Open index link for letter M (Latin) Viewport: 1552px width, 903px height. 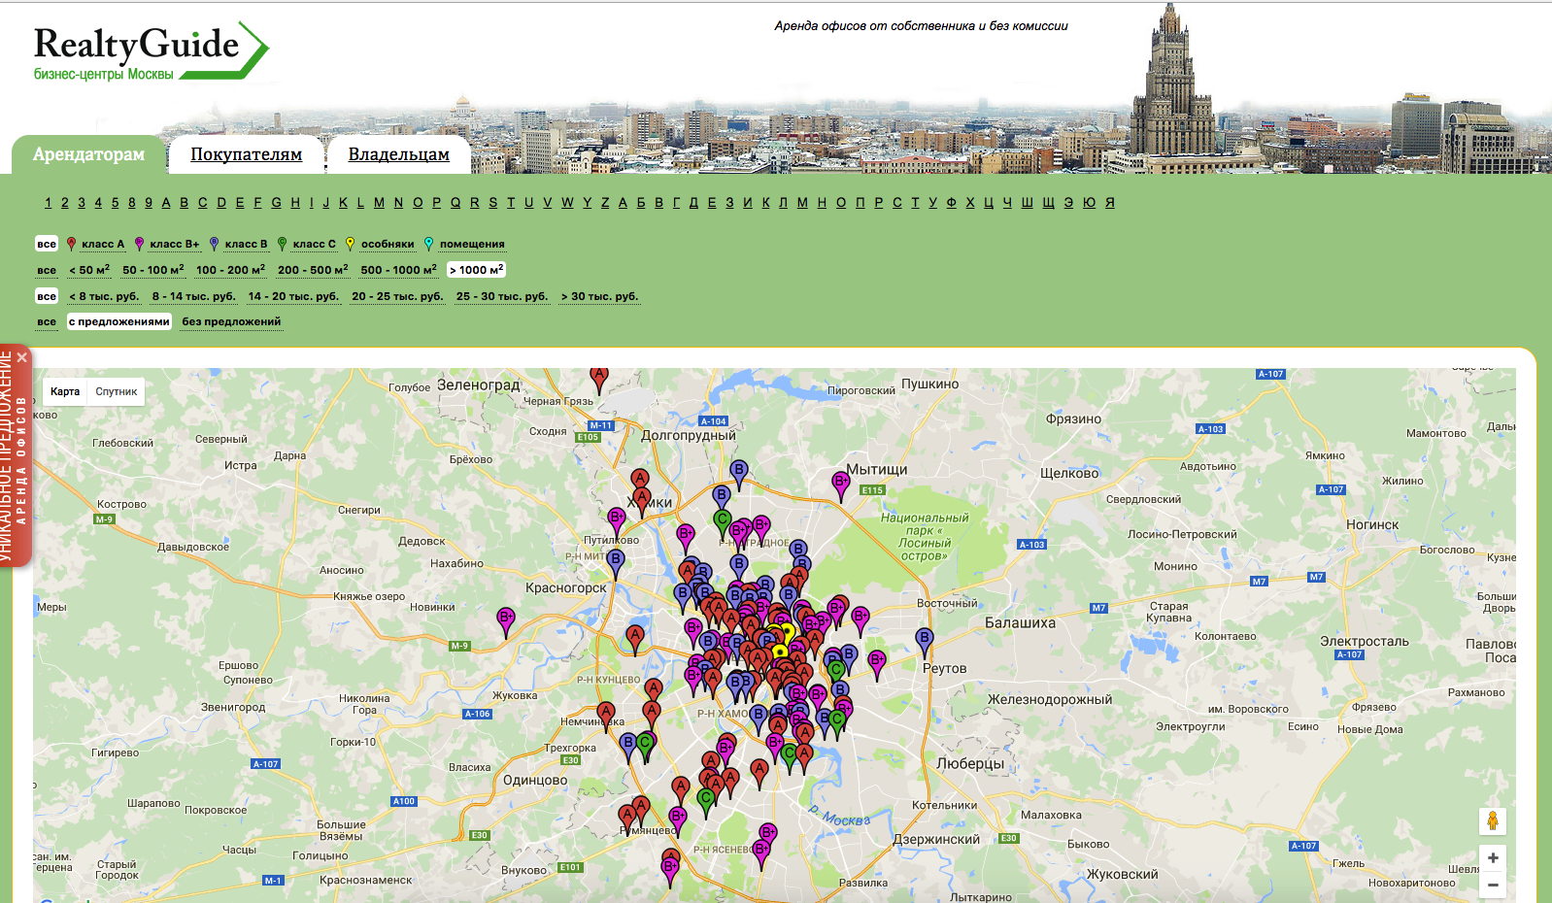pyautogui.click(x=379, y=202)
